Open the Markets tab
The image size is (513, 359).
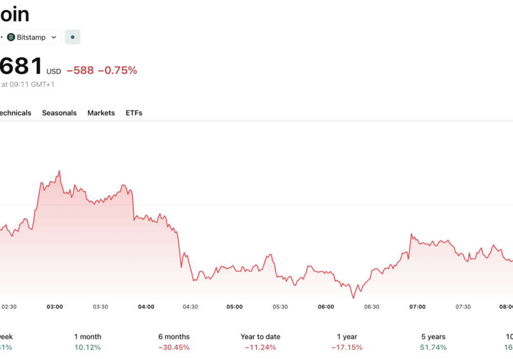point(101,113)
